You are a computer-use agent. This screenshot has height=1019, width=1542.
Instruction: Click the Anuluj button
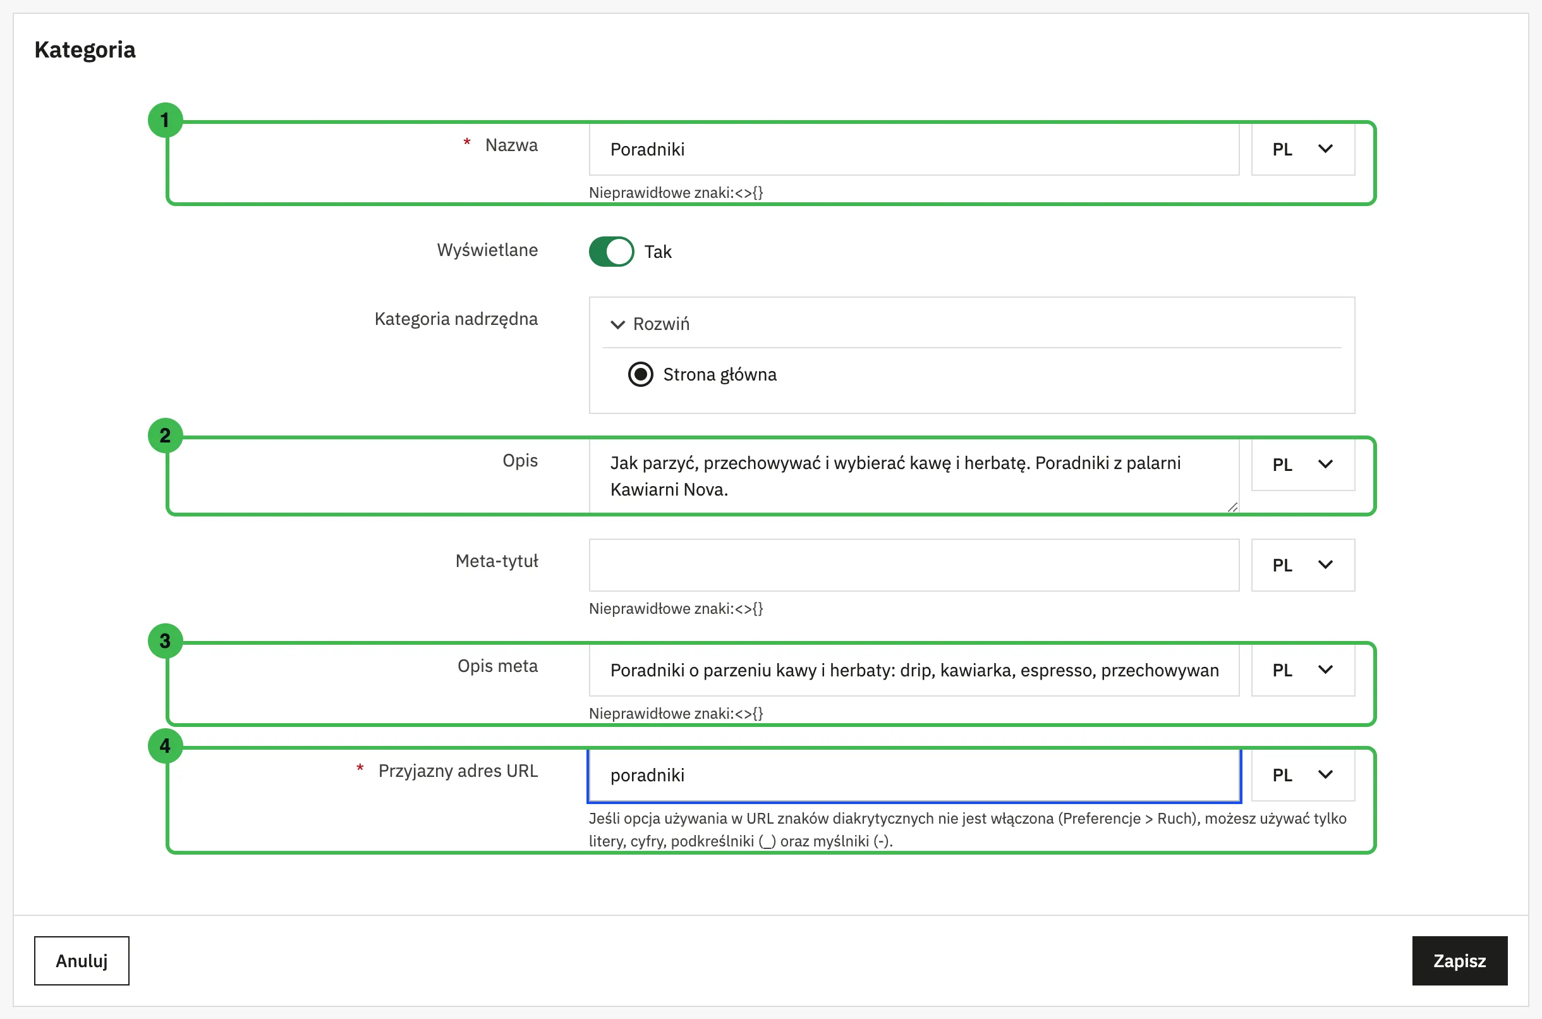coord(82,960)
